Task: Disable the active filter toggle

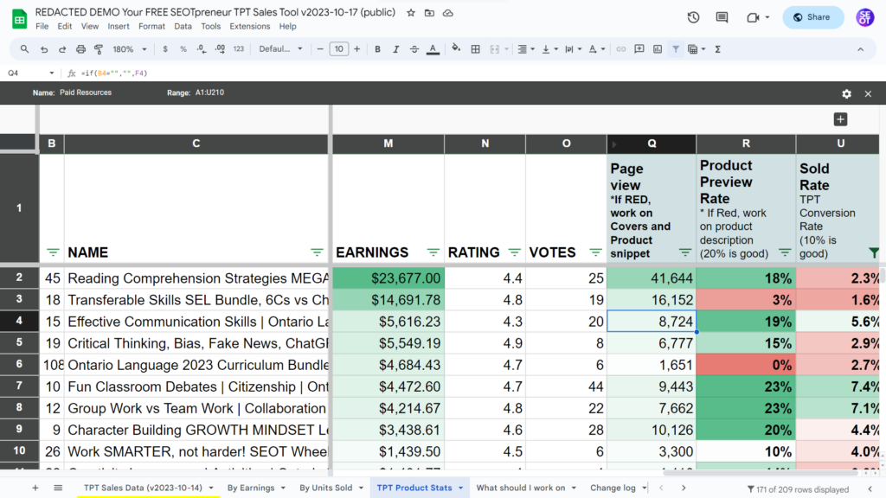Action: pos(677,49)
